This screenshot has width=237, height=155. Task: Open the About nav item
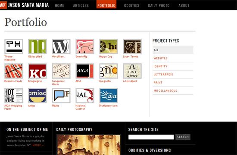coord(184,6)
